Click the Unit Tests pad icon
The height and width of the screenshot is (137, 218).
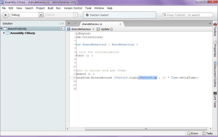pyautogui.click(x=215, y=93)
